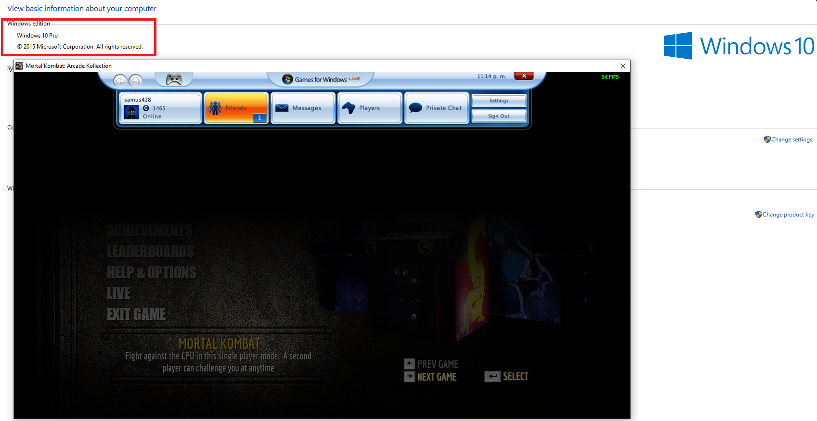Viewport: 817px width, 421px height.
Task: Click the Games for Windows LIVE logo
Action: (322, 79)
